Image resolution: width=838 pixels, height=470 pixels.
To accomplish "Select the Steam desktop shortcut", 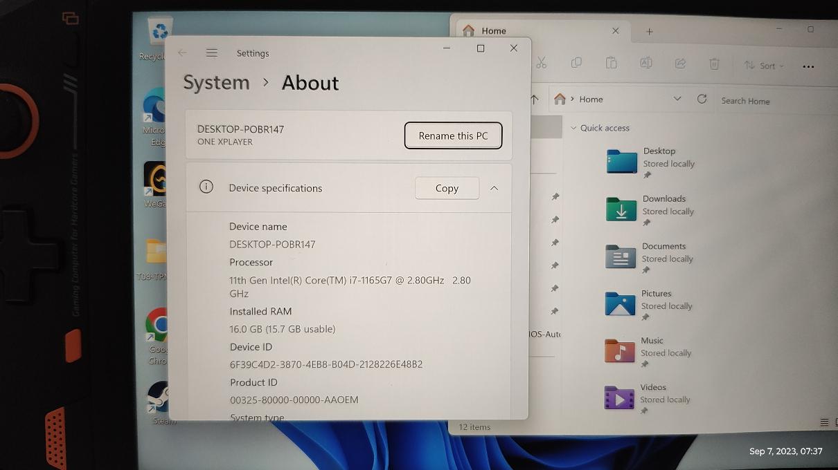I will coord(159,403).
